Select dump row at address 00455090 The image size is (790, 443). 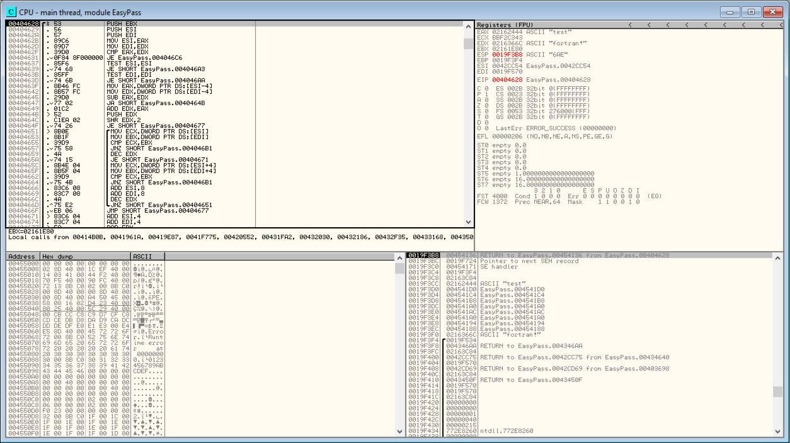(86, 367)
